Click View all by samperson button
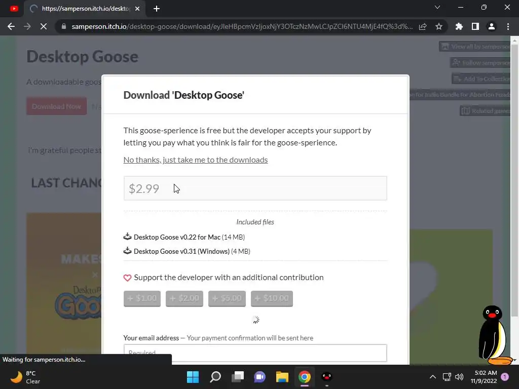Screen dimensions: 519x389 (x=474, y=47)
